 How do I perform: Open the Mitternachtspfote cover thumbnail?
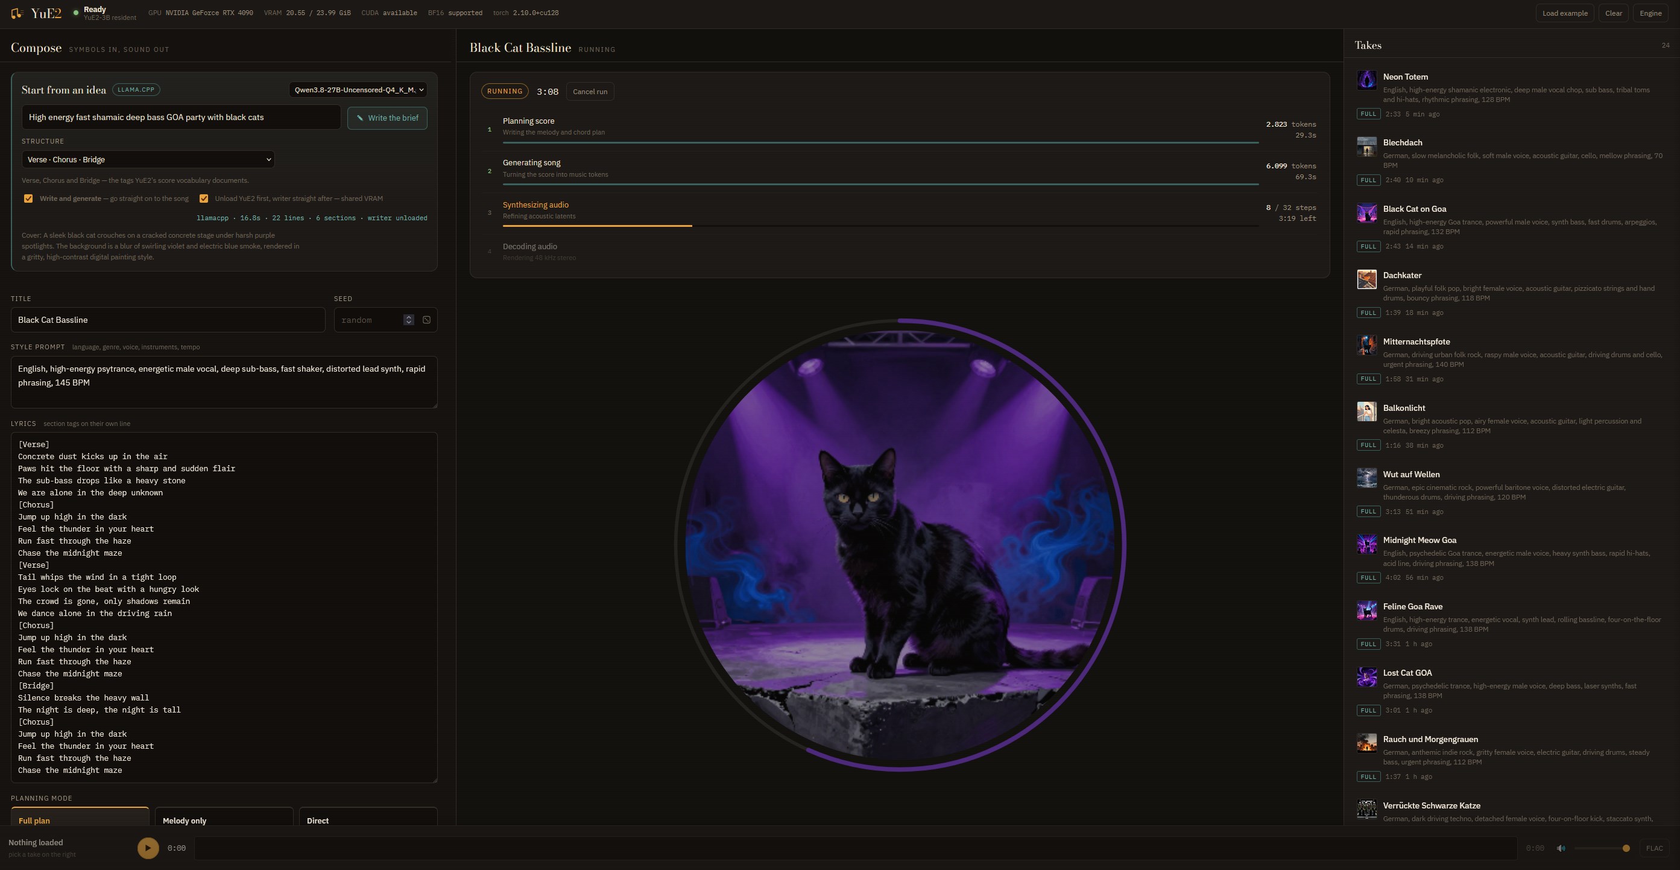pos(1366,345)
